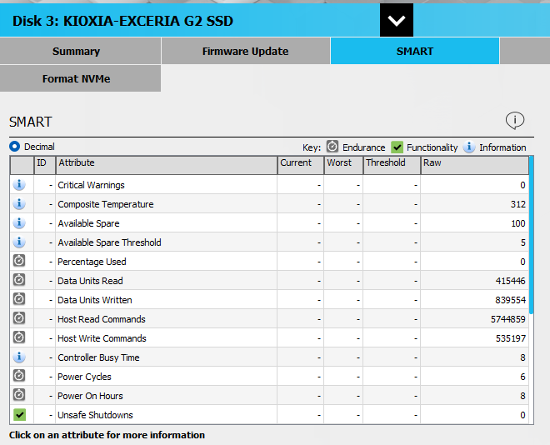Click the blue table scrollbar thumb
Viewport: 550px width, 445px height.
(532, 235)
